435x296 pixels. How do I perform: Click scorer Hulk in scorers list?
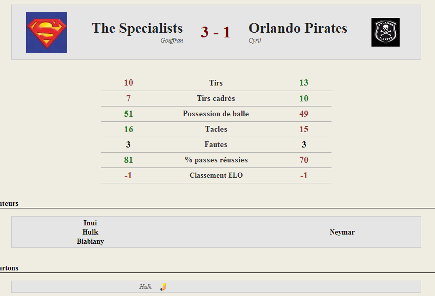pos(91,232)
